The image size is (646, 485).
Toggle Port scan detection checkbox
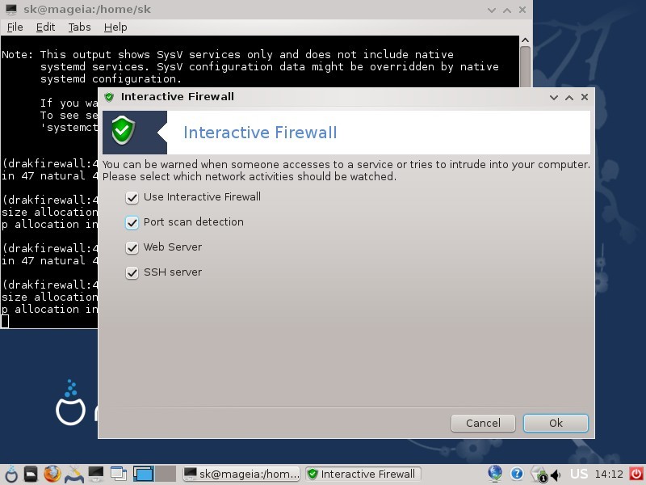(132, 223)
